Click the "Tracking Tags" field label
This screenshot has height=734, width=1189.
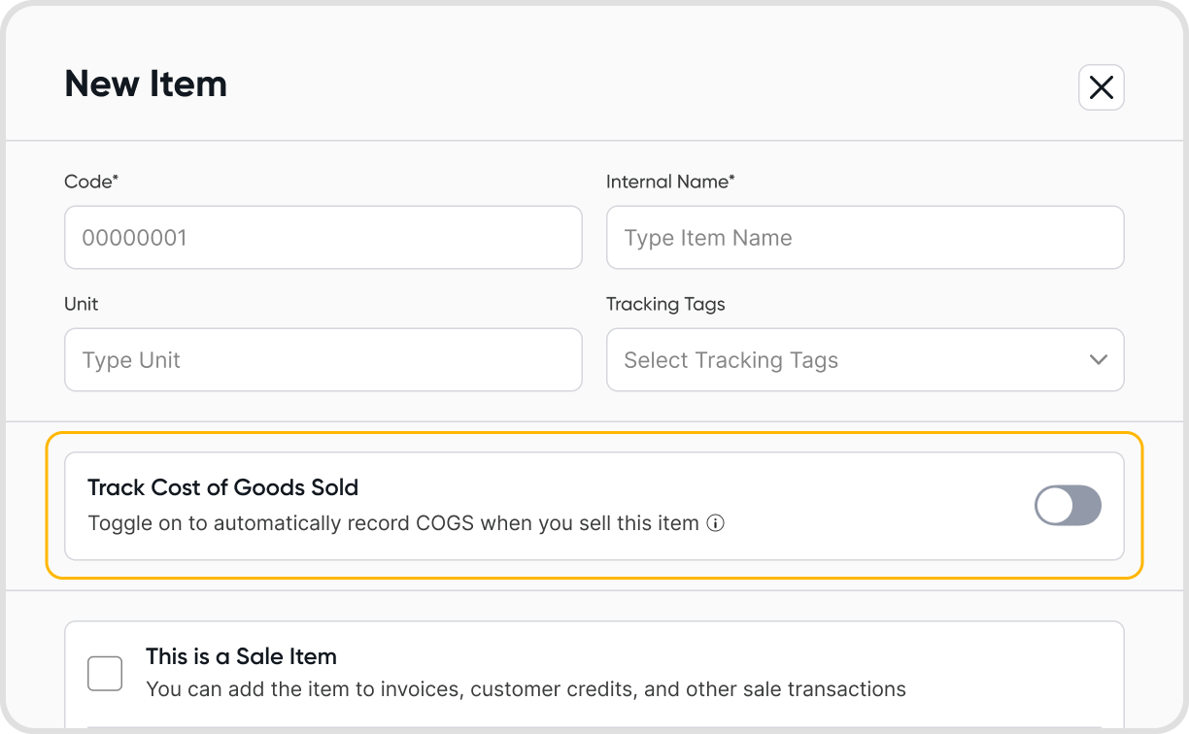point(665,304)
